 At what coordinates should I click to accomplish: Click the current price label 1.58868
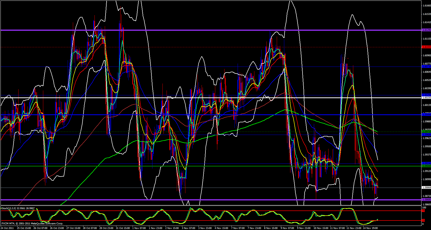pos(426,188)
